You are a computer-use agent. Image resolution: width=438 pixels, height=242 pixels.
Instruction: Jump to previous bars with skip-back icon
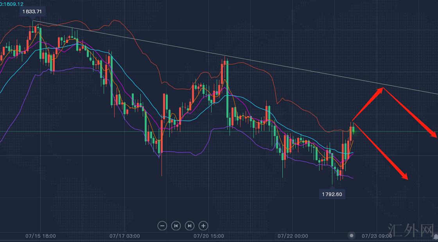click(x=176, y=226)
